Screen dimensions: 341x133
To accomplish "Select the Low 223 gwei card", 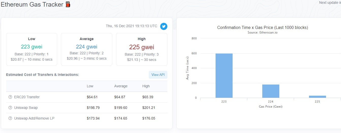I will point(31,49).
